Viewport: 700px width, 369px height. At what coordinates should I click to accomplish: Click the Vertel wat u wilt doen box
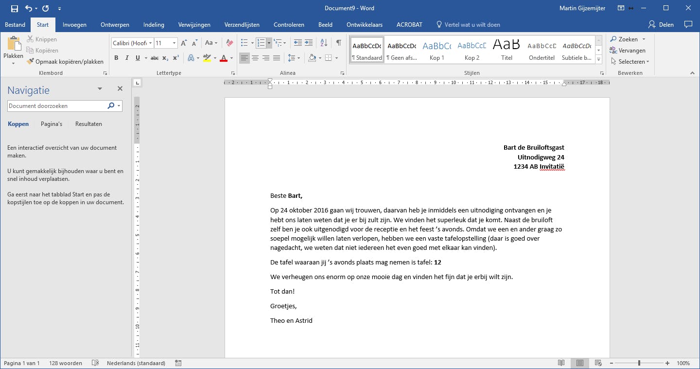(468, 25)
